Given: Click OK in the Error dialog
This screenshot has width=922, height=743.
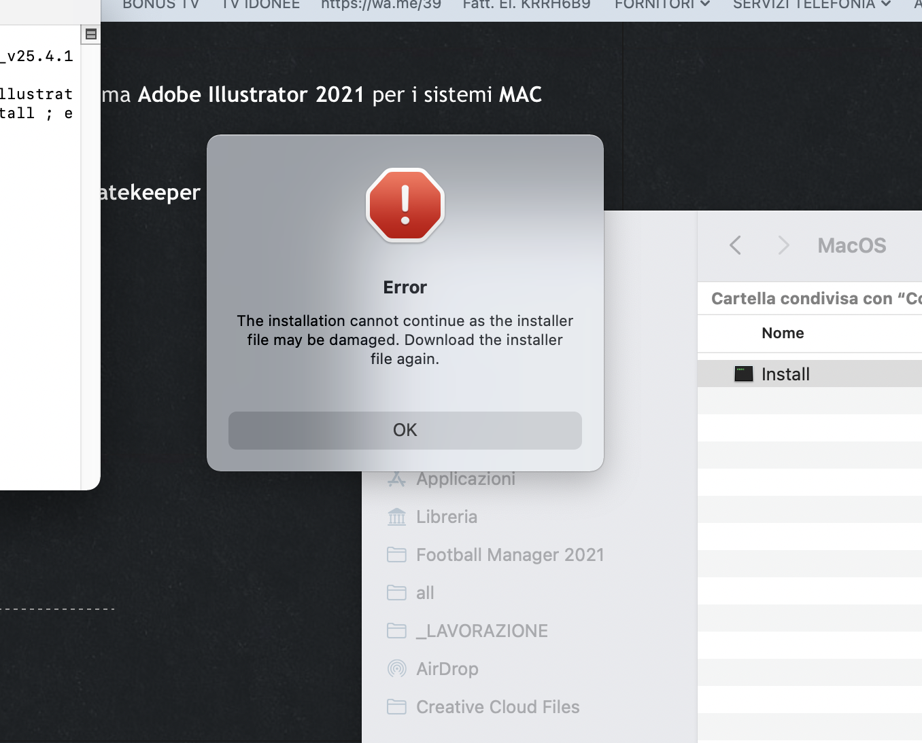Looking at the screenshot, I should coord(405,430).
